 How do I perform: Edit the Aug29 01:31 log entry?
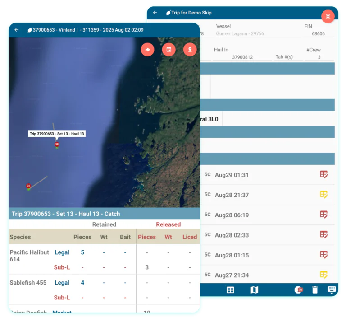tap(323, 174)
